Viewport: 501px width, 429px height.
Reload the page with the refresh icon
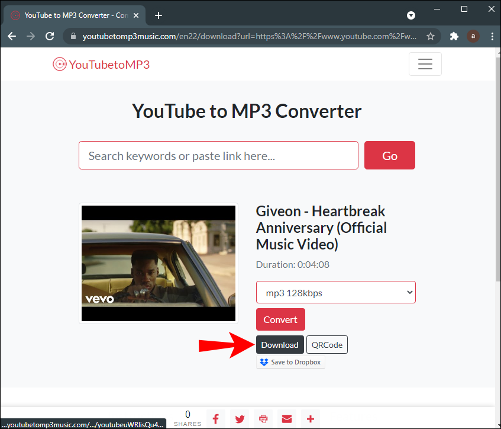50,36
